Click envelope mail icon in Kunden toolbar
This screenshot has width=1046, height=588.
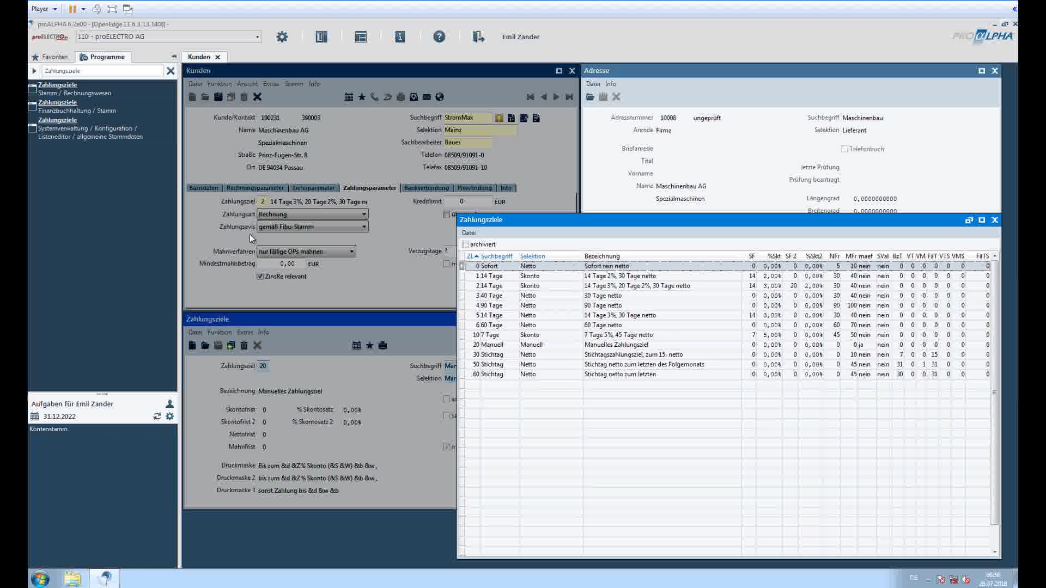(x=427, y=97)
